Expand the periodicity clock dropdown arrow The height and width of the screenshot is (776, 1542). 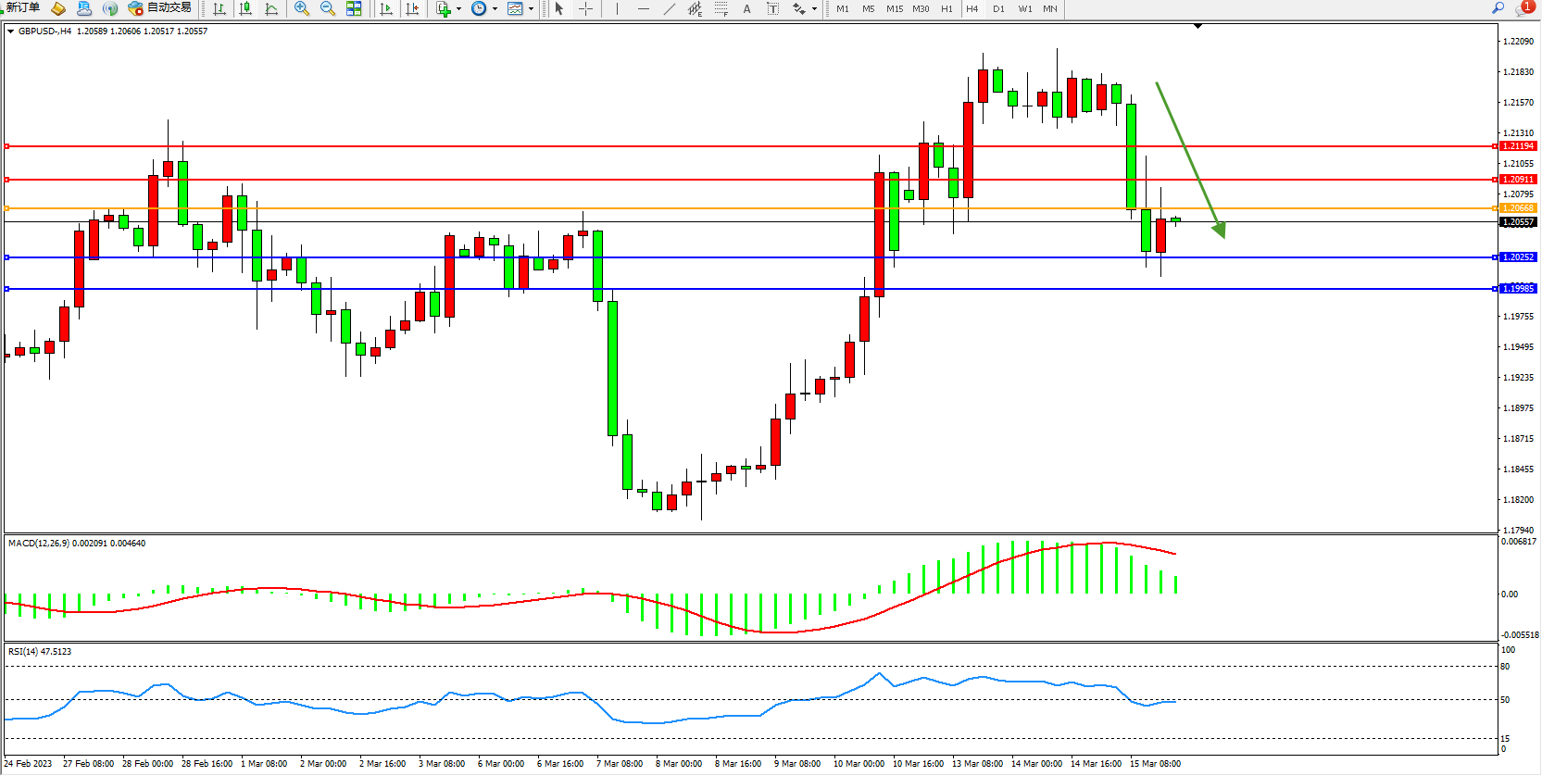(495, 9)
